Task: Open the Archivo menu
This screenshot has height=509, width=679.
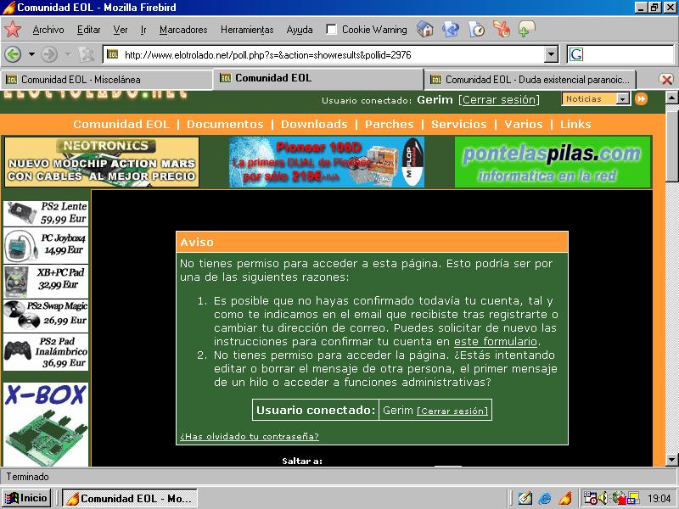Action: pyautogui.click(x=48, y=30)
